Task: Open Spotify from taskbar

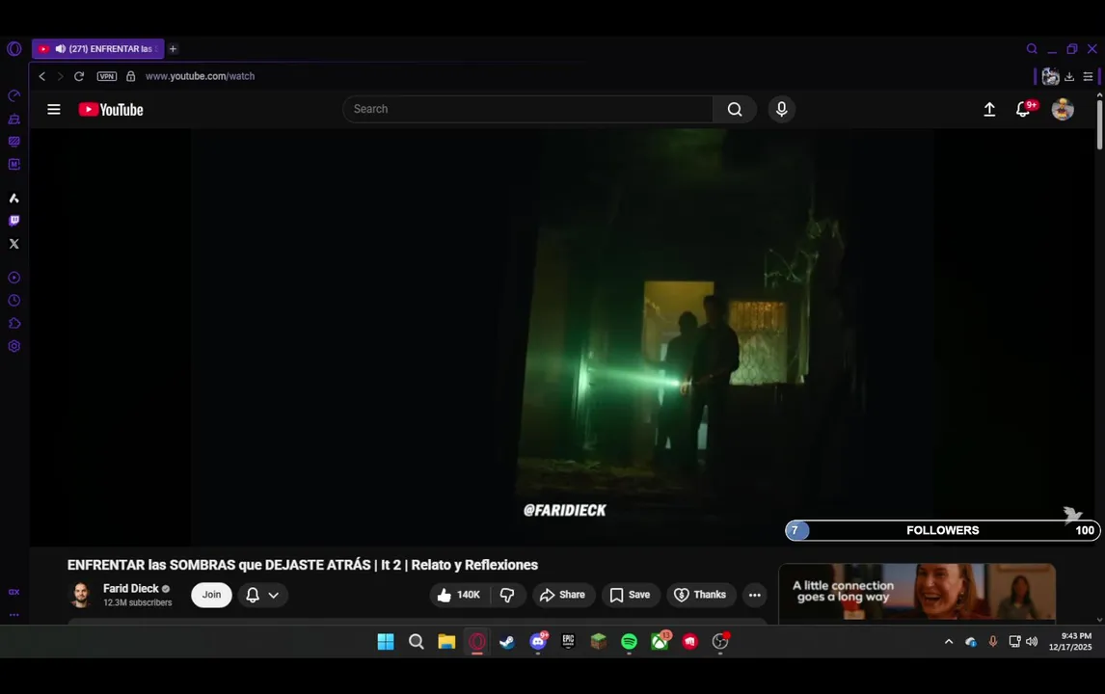Action: pos(629,641)
